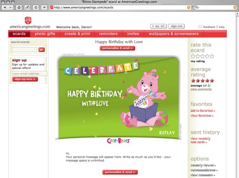This screenshot has width=239, height=178.
Task: Click view comments under options
Action: point(203,175)
